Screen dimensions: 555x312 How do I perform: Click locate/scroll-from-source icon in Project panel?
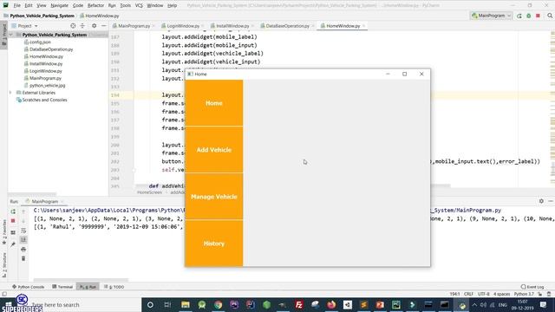point(73,26)
